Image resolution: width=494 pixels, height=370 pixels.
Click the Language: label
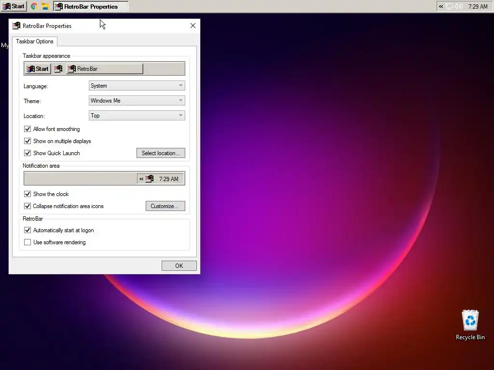[x=36, y=86]
